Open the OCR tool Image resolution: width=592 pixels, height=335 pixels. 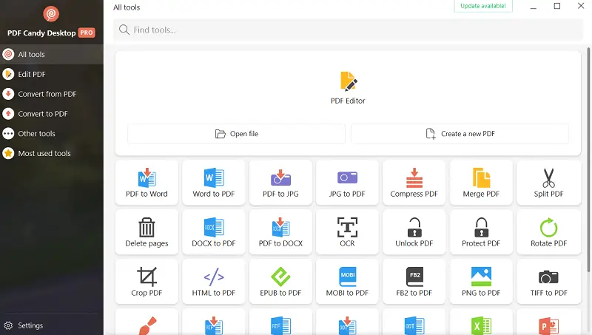347,232
